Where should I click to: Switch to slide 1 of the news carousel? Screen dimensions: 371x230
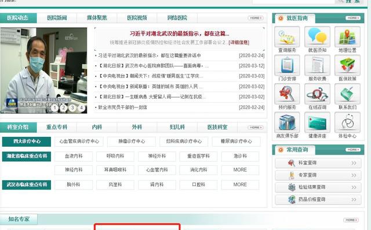point(54,108)
